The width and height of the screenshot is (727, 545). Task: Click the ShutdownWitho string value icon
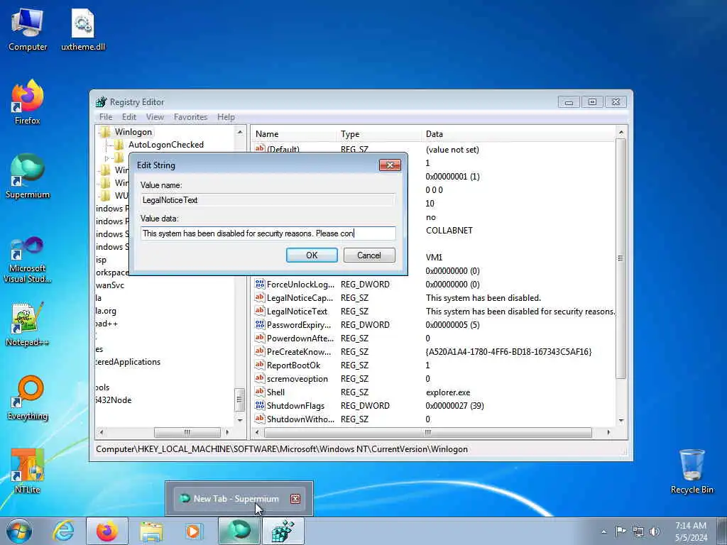pyautogui.click(x=260, y=419)
